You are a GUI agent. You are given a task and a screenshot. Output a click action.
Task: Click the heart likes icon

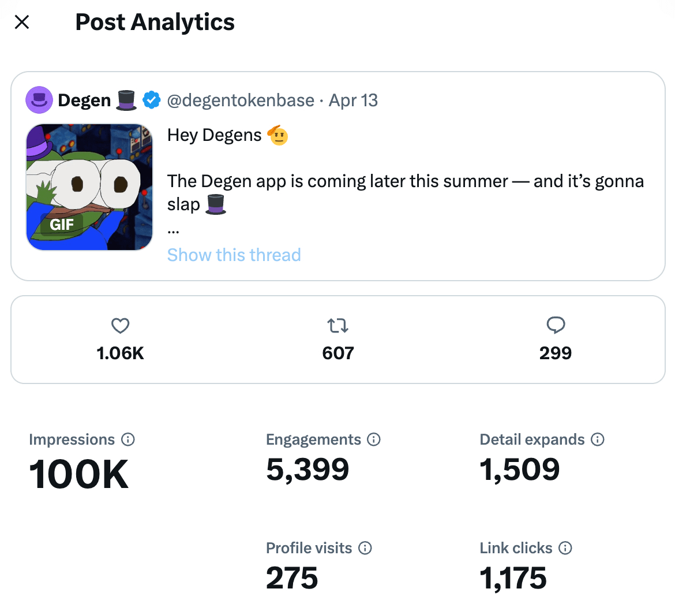120,326
